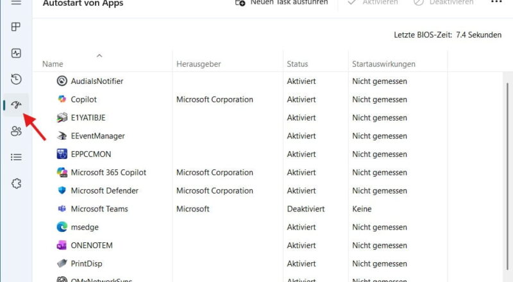The image size is (513, 282).
Task: Click the Letzte BIOS-Zeit value
Action: [478, 35]
